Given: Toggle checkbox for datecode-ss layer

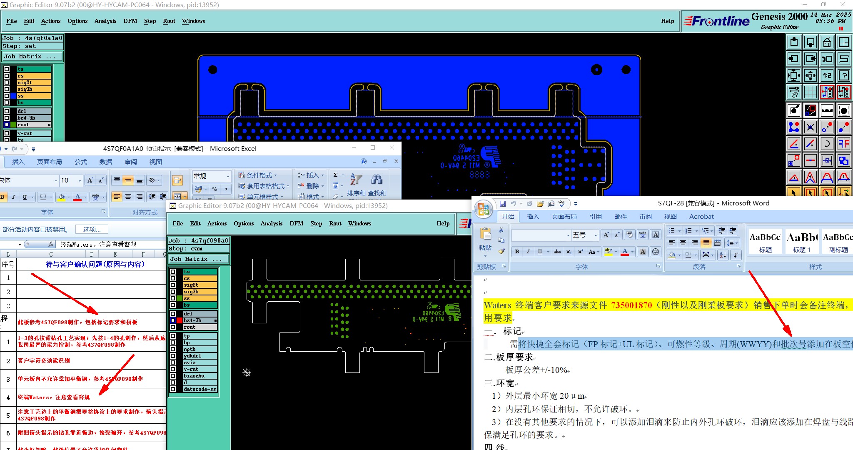Looking at the screenshot, I should (173, 389).
